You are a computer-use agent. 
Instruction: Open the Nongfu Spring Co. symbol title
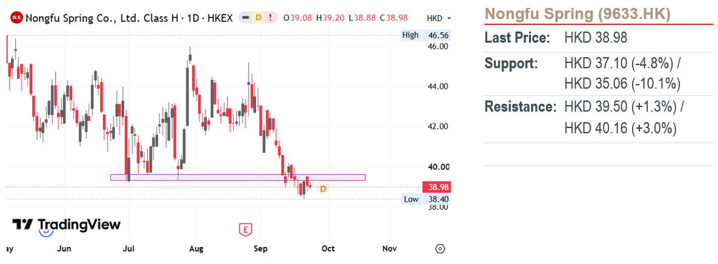(129, 18)
